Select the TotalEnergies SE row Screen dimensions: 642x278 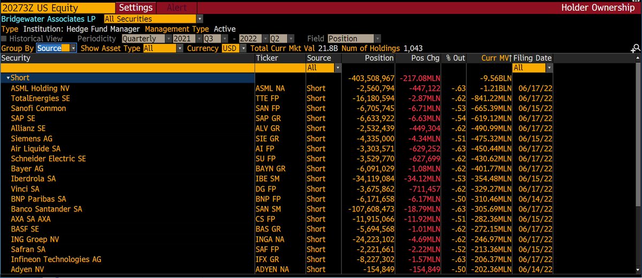pos(277,98)
